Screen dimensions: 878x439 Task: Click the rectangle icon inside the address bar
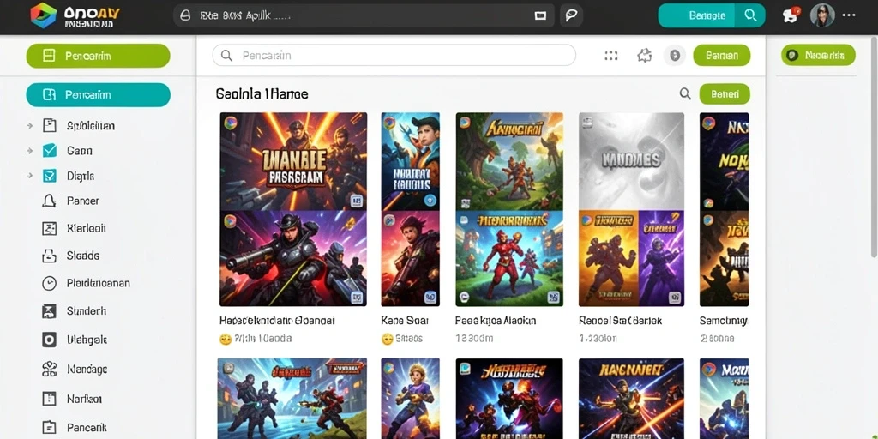tap(540, 16)
